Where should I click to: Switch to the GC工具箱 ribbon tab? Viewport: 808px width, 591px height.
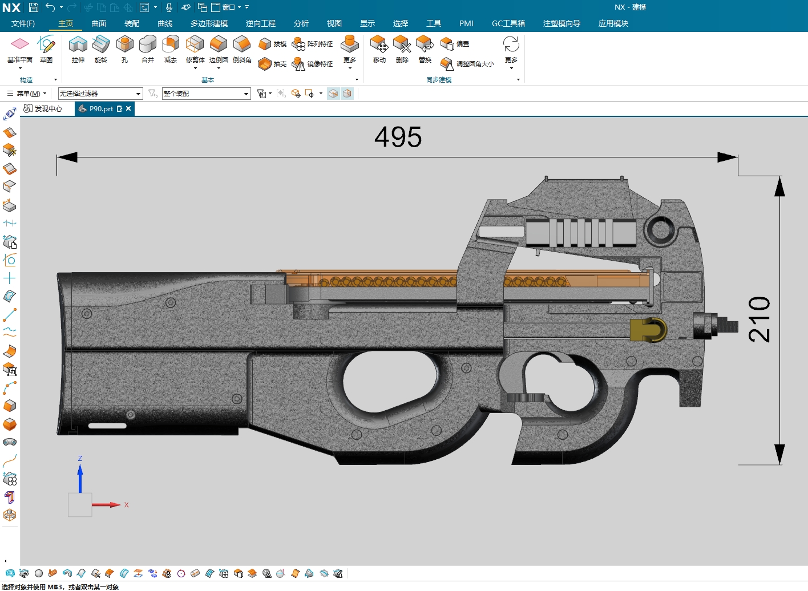point(508,23)
